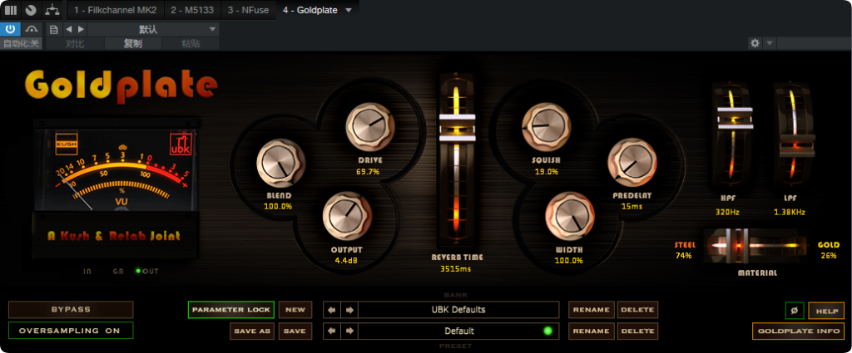
Task: Click the PREDELAY knob
Action: click(632, 163)
